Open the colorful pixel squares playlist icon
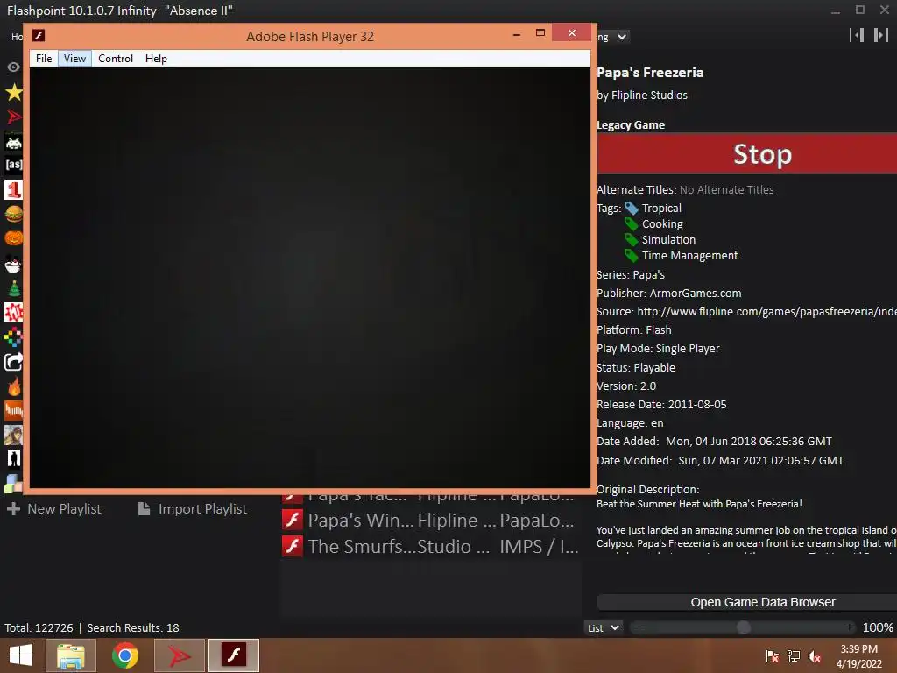The width and height of the screenshot is (897, 673). tap(14, 337)
